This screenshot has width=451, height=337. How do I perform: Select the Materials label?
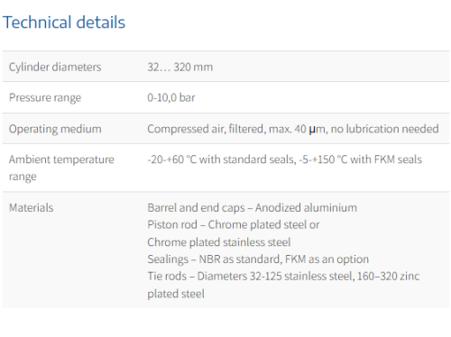click(x=31, y=208)
